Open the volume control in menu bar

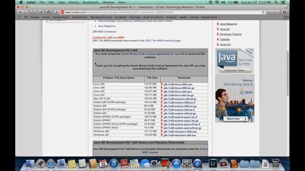(224, 2)
